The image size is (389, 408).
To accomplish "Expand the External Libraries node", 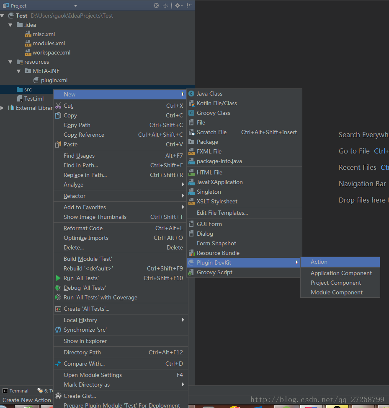I will [3, 108].
